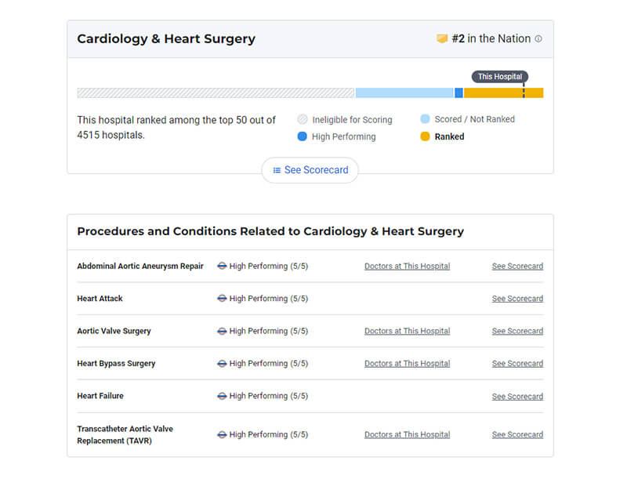Click the yellow Ranked legend swatch

click(x=425, y=136)
